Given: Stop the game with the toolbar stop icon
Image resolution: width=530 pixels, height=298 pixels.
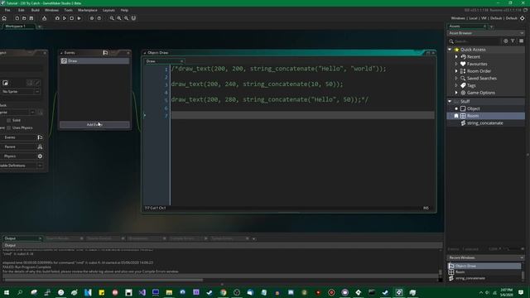Looking at the screenshot, I should [72, 18].
